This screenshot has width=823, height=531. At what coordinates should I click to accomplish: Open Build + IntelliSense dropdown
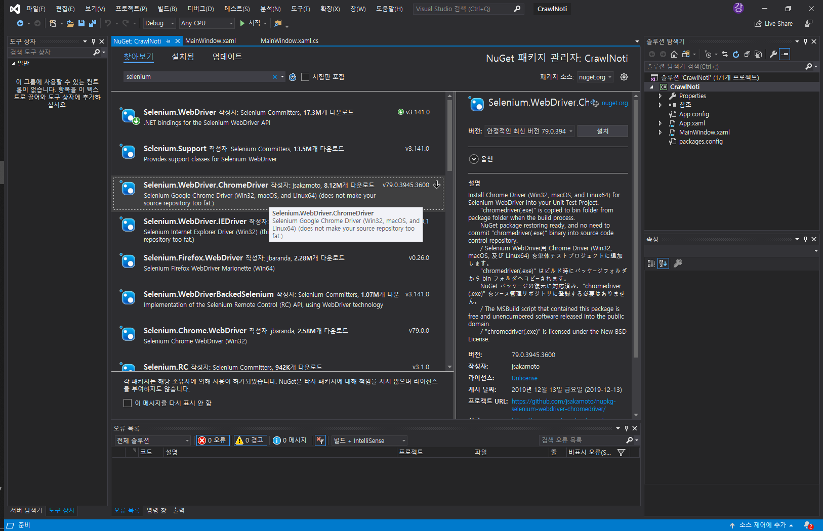[369, 440]
